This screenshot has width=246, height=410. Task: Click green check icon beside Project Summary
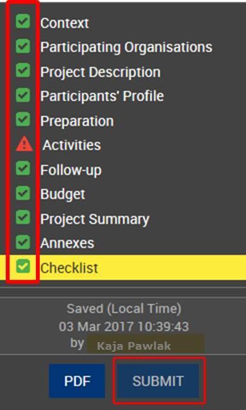pos(23,217)
